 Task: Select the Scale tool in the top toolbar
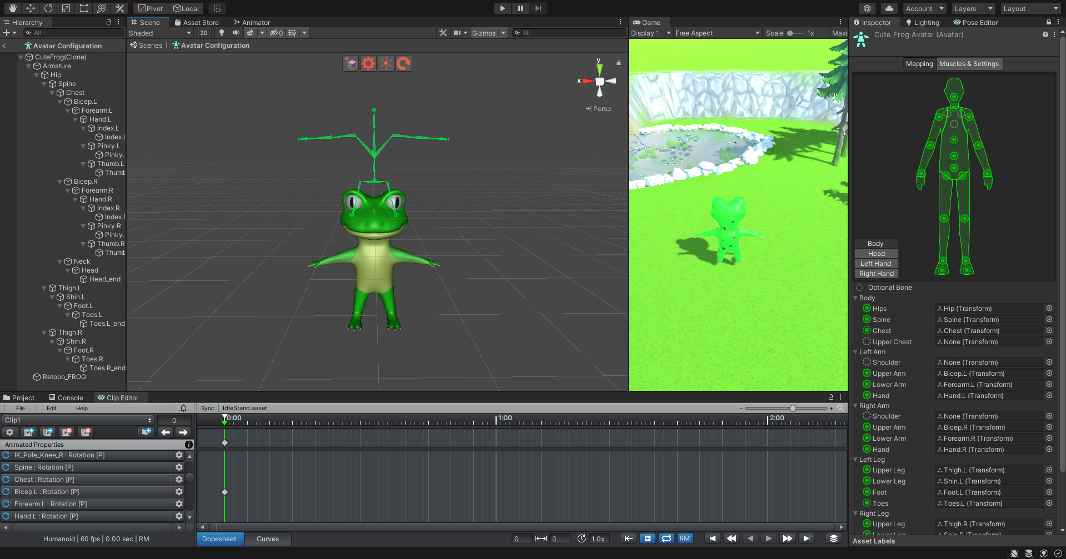(66, 8)
